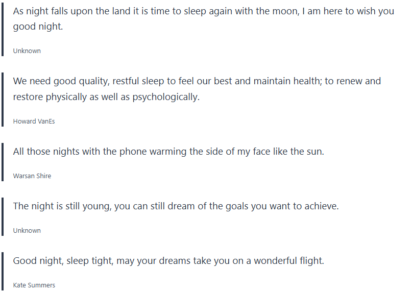The width and height of the screenshot is (412, 292).
Task: Select the "Kate Summers" author name
Action: (x=34, y=285)
